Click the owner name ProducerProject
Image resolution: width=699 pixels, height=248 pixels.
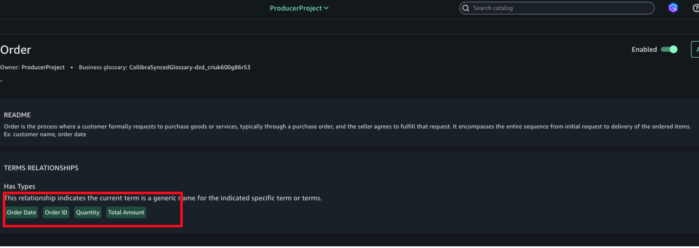click(x=43, y=67)
